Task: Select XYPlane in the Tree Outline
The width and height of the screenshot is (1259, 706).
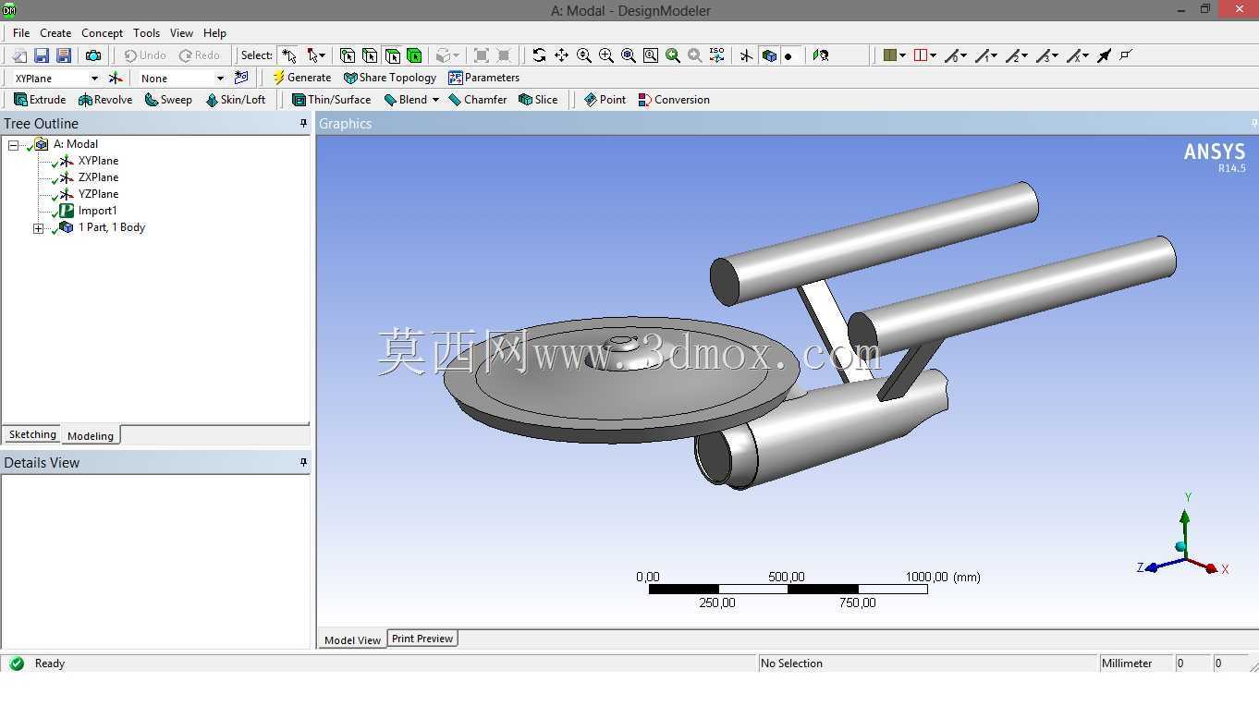Action: point(98,161)
